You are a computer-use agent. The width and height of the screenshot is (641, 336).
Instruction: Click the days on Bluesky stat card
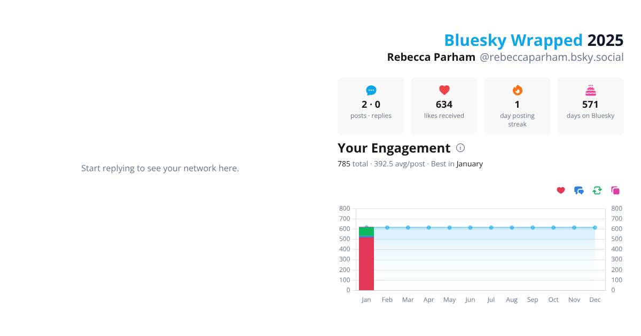tap(591, 106)
